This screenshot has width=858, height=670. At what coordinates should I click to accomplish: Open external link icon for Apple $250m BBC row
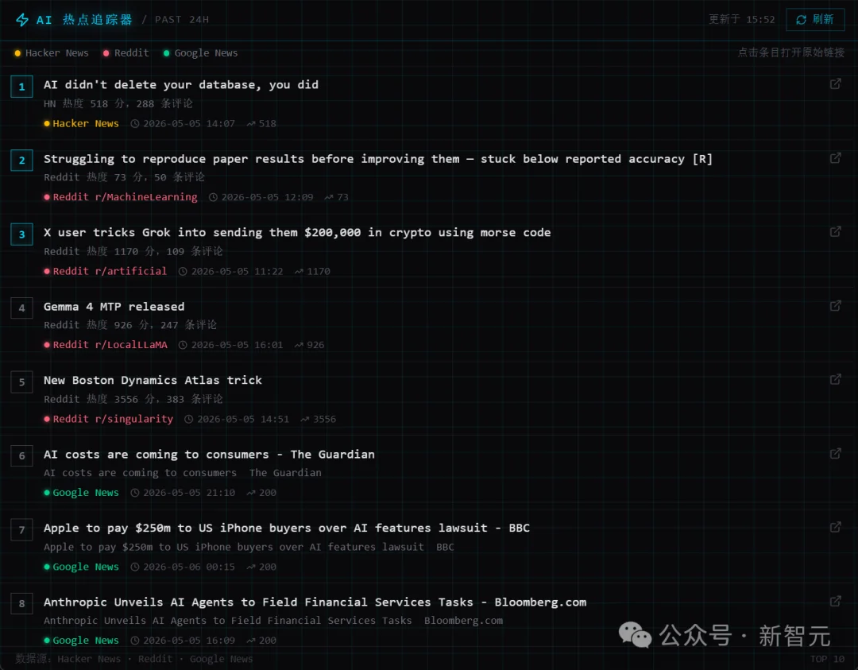tap(835, 527)
